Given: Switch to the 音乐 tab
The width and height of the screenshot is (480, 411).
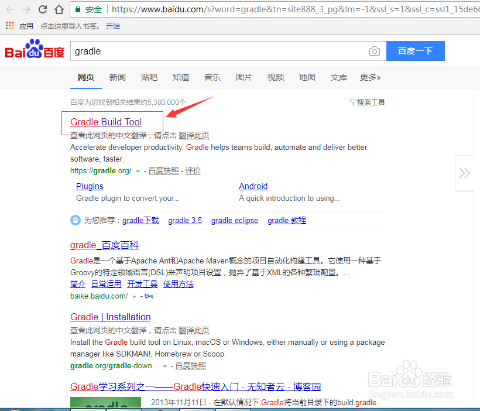Looking at the screenshot, I should [x=212, y=77].
